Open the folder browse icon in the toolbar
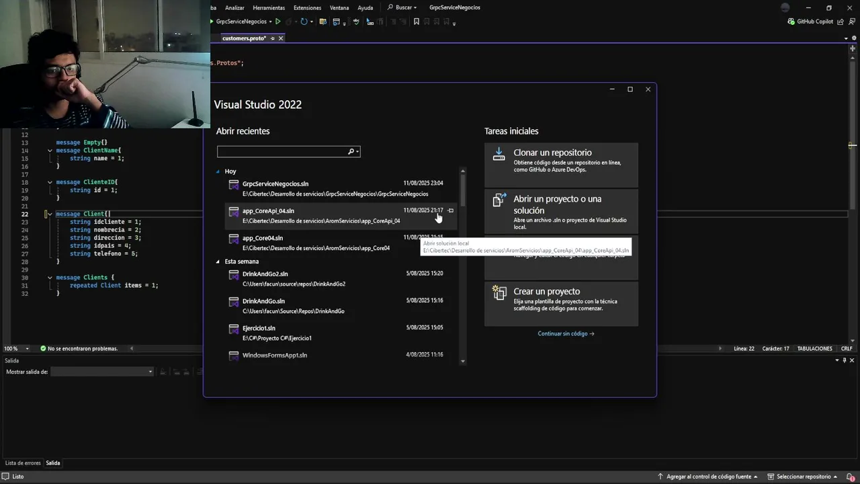The image size is (860, 484). point(323,22)
